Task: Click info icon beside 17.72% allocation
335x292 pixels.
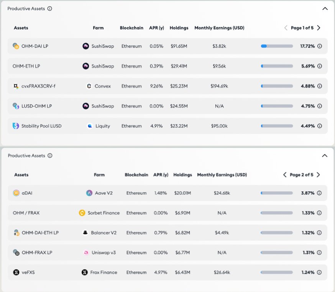Action: click(x=320, y=46)
